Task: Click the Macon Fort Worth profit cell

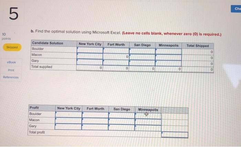Action: point(95,121)
